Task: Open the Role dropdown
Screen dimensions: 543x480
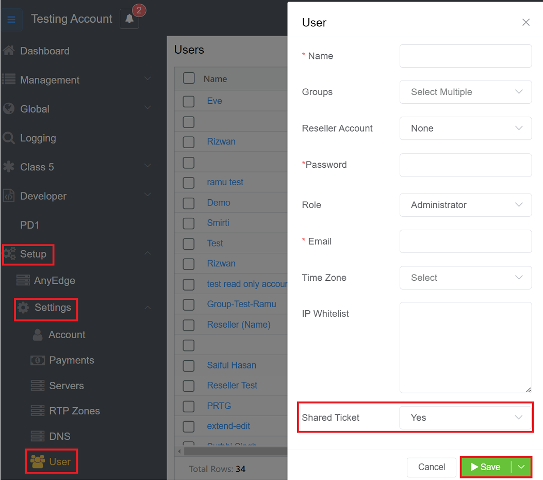Action: pos(465,205)
